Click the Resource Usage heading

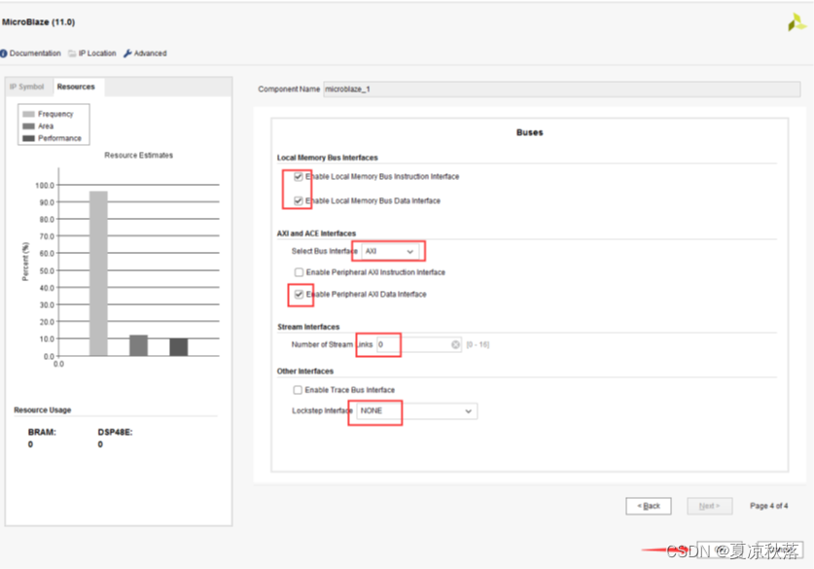click(43, 410)
